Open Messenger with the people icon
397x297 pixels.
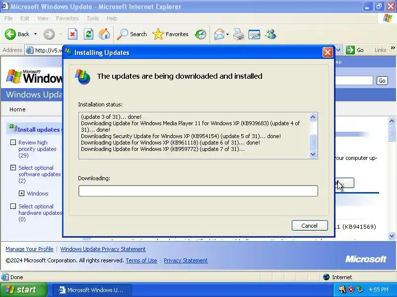270,34
